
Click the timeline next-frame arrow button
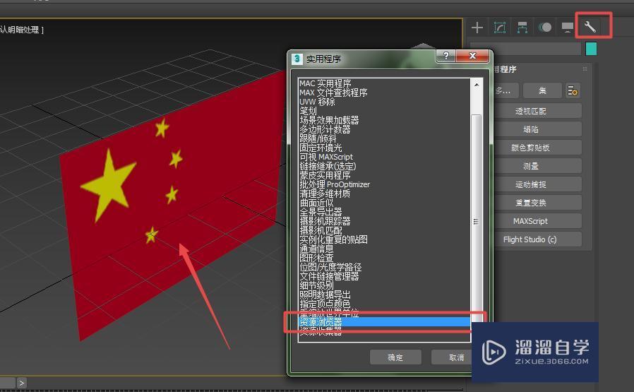coord(21,383)
